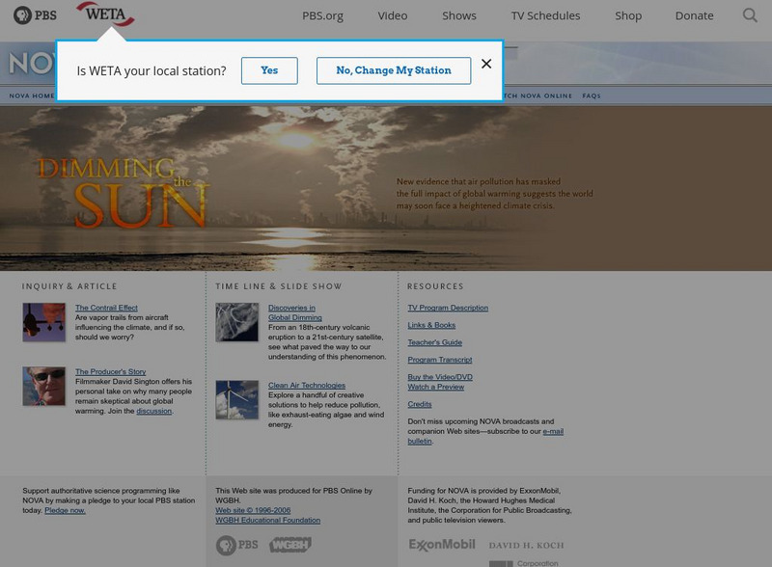Open search using the magnifying glass icon
772x567 pixels.
(x=750, y=15)
